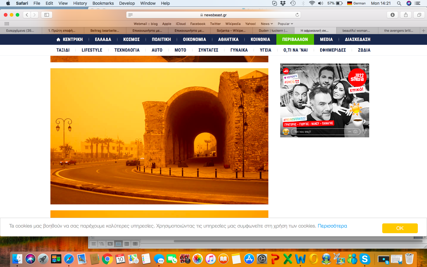Open the ΠΕΡΙΒΑΛΛΟΝ section
Image resolution: width=427 pixels, height=267 pixels.
295,39
